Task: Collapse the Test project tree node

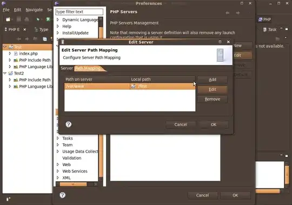Action: [x=5, y=47]
